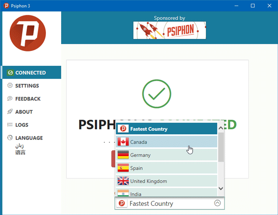Screen dimensions: 278x215
Task: Click the Sponsored by text
Action: click(169, 18)
